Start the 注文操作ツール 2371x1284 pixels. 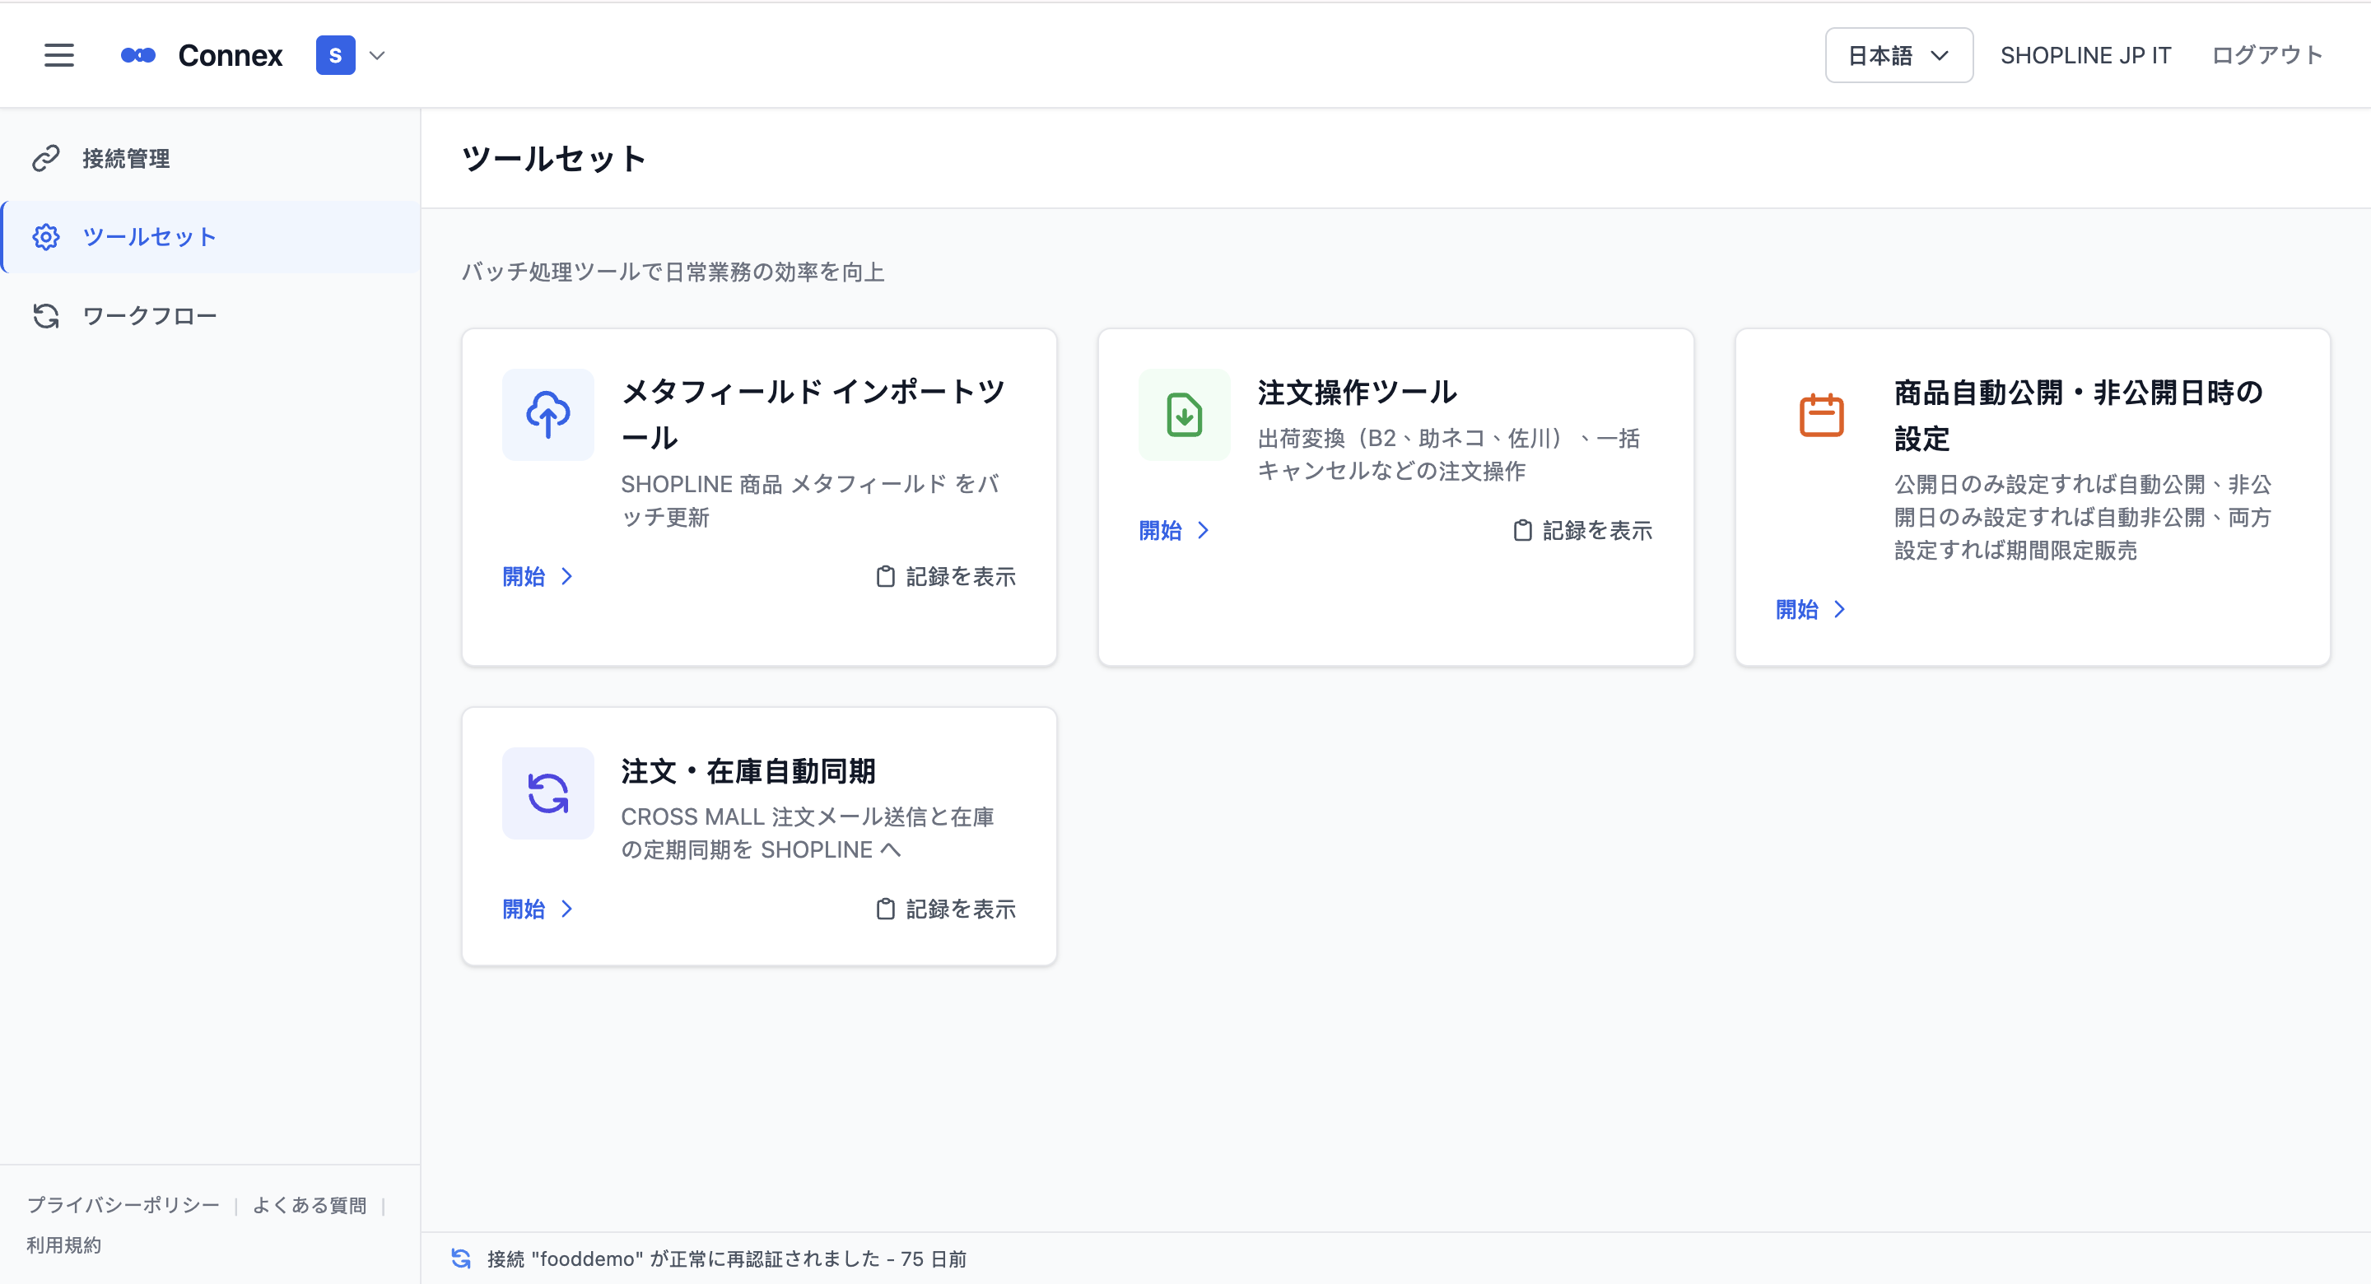[1175, 530]
